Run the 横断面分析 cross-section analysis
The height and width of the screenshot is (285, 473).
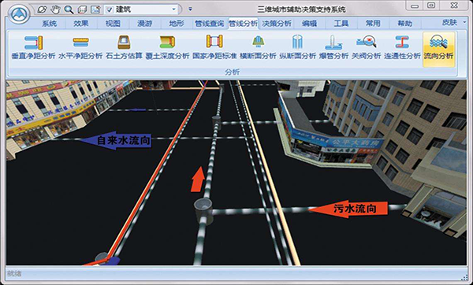click(x=258, y=47)
